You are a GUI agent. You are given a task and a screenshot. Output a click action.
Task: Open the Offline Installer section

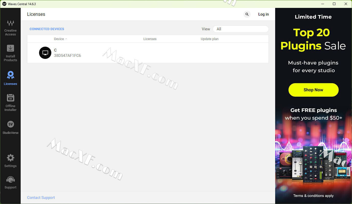(x=10, y=103)
